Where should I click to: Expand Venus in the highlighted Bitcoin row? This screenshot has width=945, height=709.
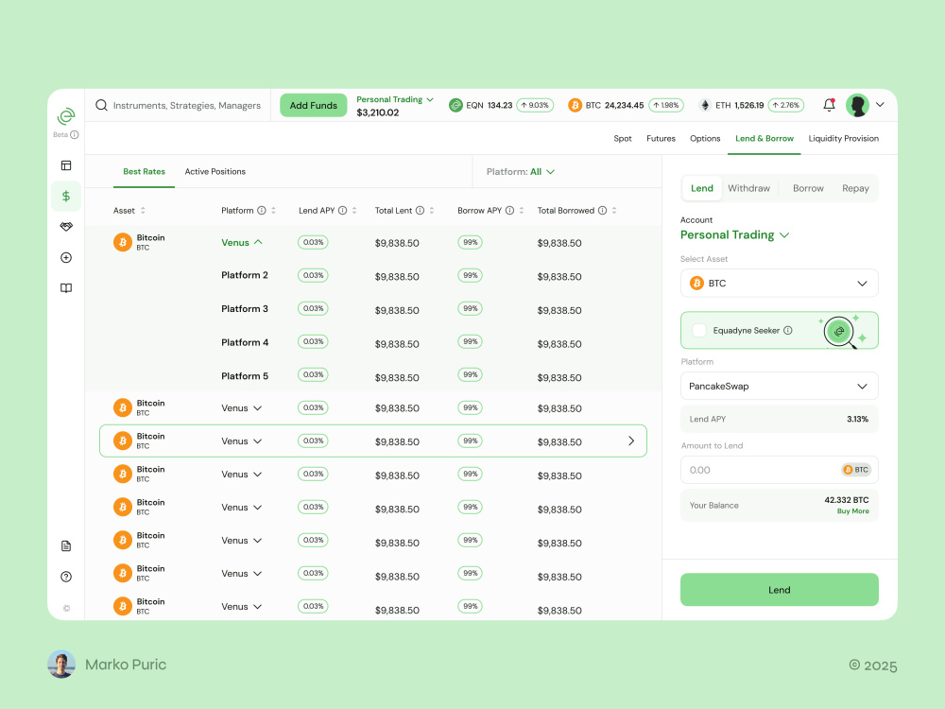242,441
